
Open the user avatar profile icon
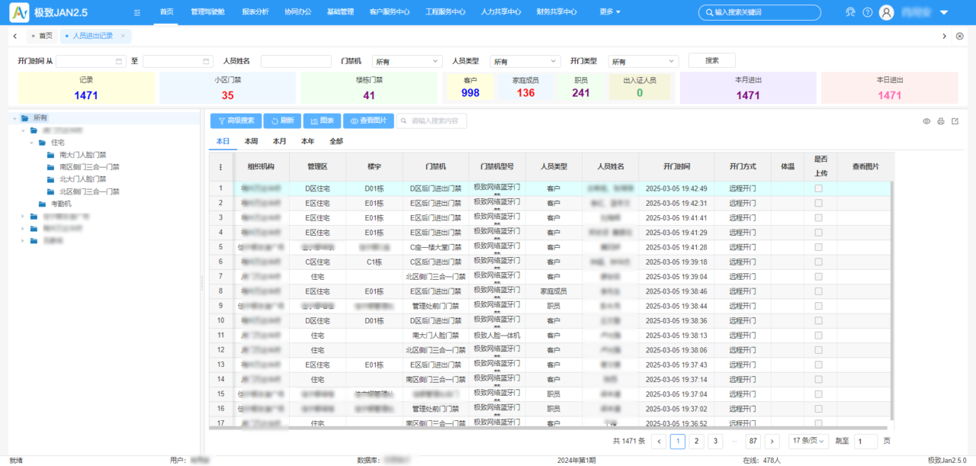886,12
